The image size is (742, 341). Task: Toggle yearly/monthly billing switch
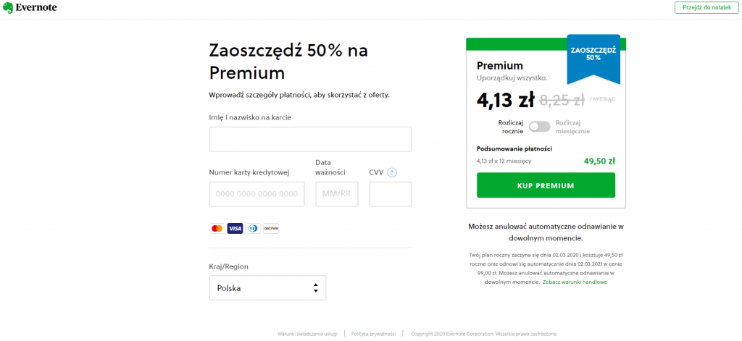pos(539,127)
